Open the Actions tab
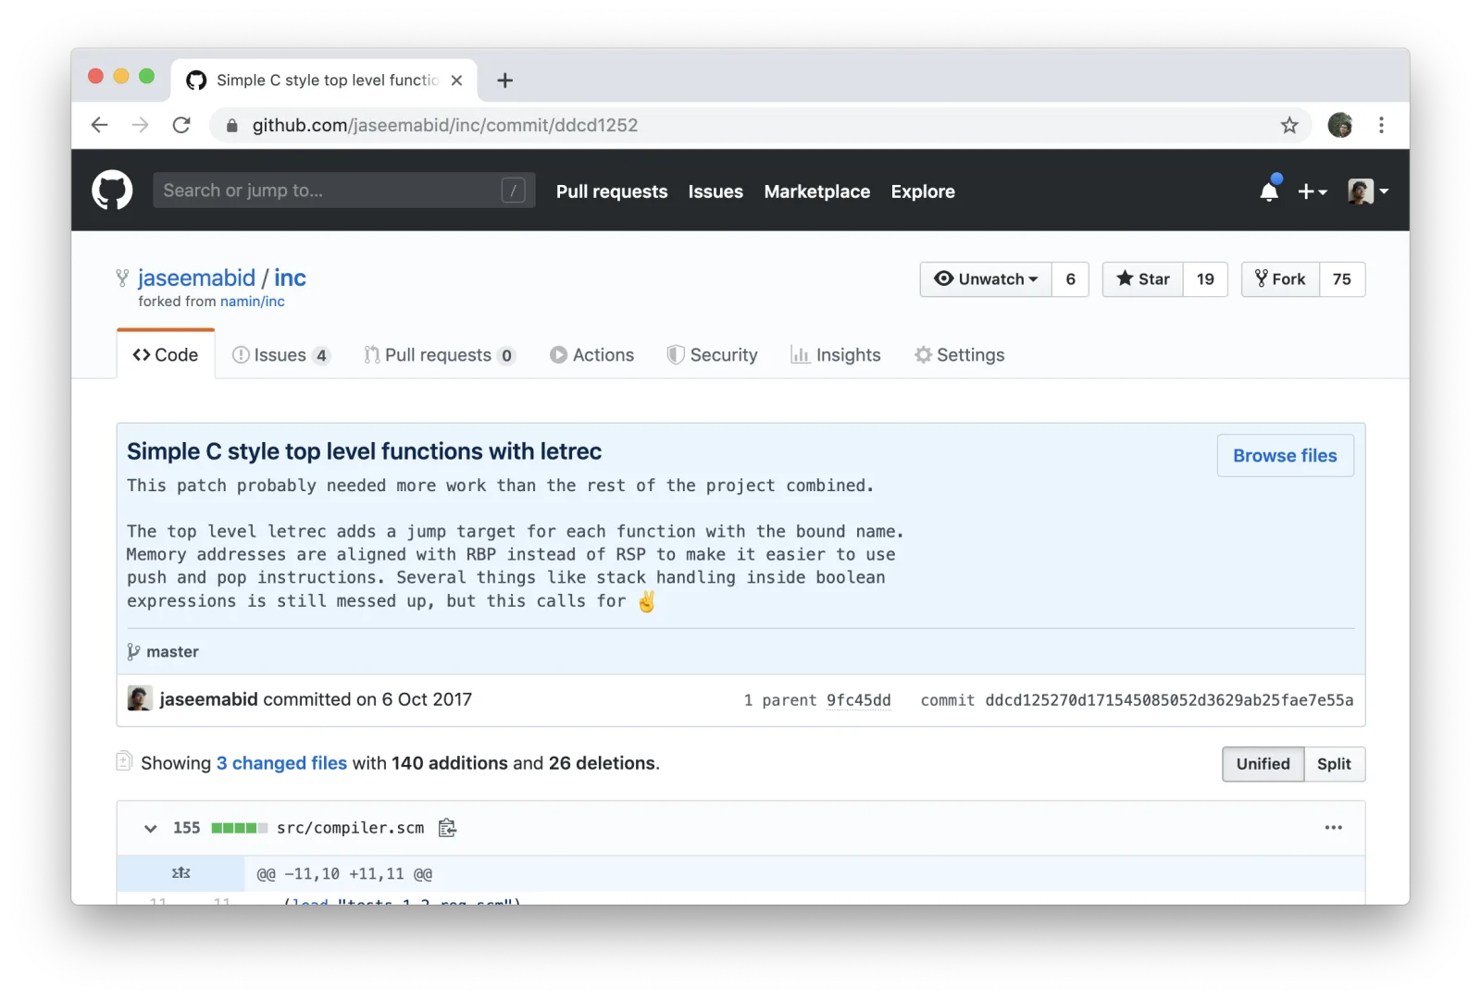This screenshot has width=1481, height=999. (x=591, y=355)
